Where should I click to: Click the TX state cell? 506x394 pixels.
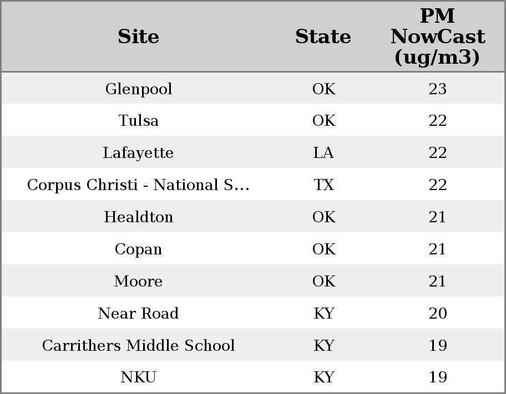coord(323,185)
